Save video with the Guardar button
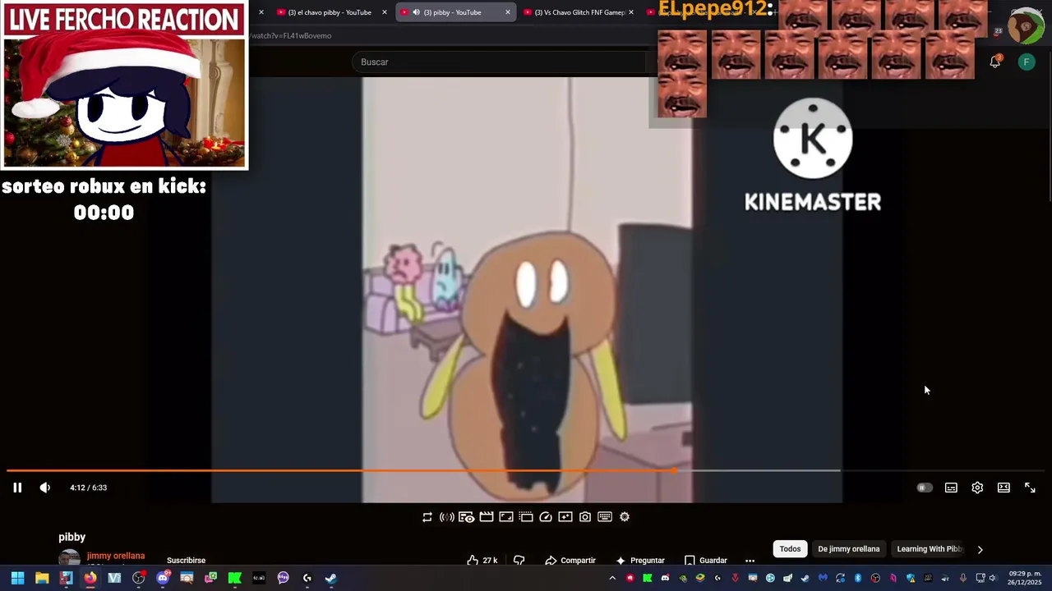This screenshot has height=591, width=1052. (x=706, y=560)
